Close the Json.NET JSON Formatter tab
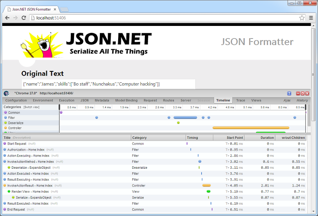The height and width of the screenshot is (216, 318). [55, 10]
